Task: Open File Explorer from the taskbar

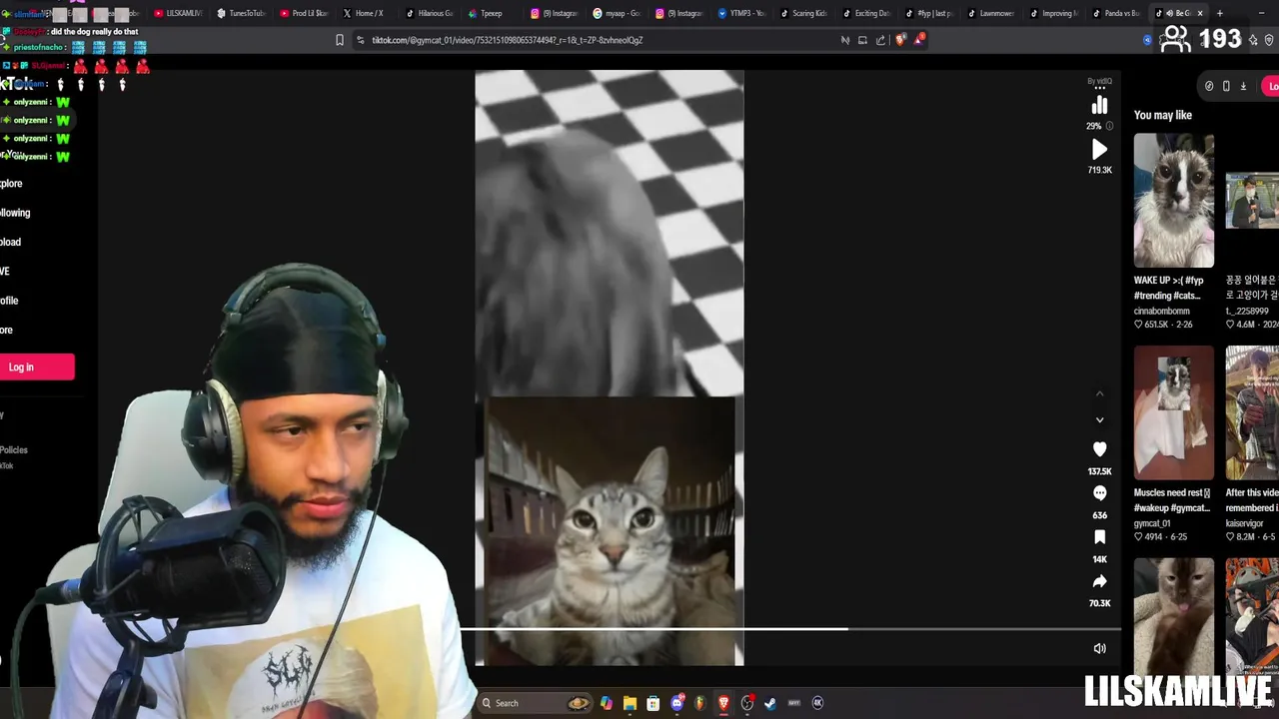Action: tap(630, 703)
